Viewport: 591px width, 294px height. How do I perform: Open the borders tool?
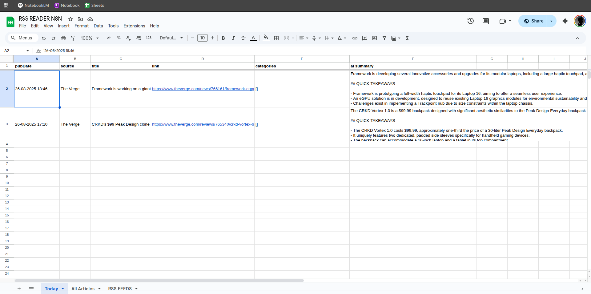[276, 38]
